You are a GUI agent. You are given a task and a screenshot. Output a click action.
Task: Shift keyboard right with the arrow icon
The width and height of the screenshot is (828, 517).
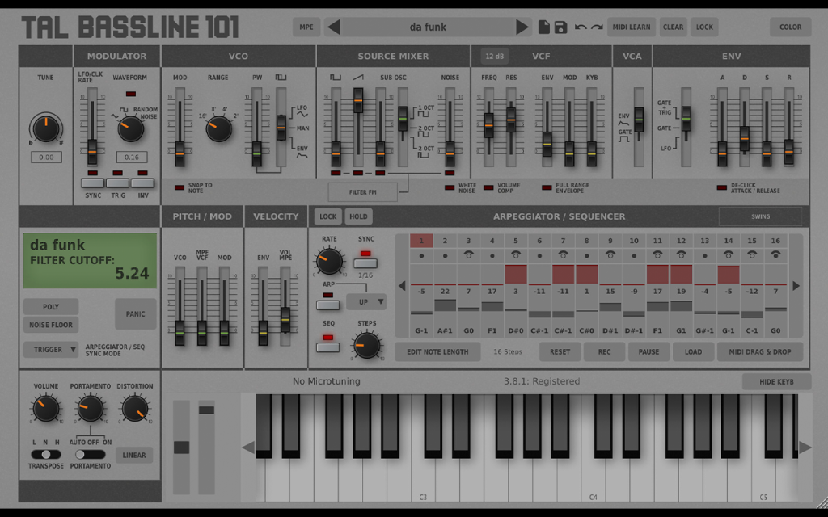[805, 448]
